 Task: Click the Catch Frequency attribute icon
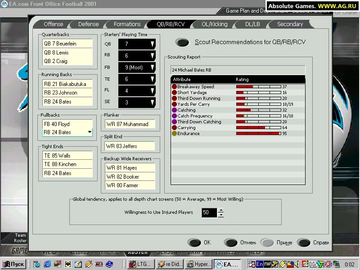point(174,116)
